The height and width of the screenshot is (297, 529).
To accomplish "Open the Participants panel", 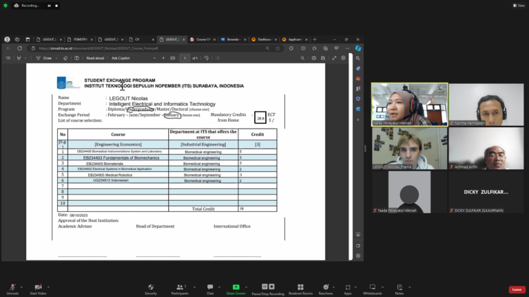I will 181,287.
